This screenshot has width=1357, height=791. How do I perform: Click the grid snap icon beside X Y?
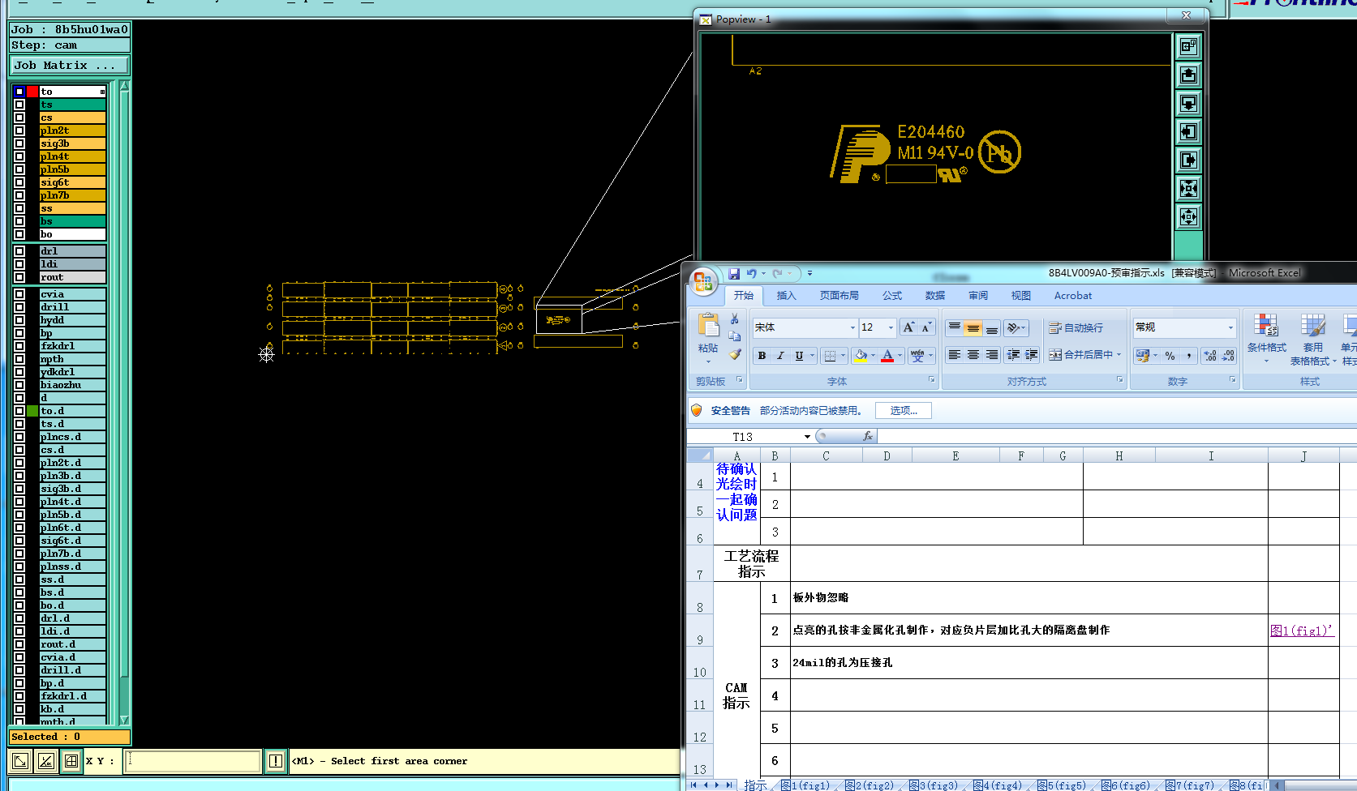(x=71, y=761)
